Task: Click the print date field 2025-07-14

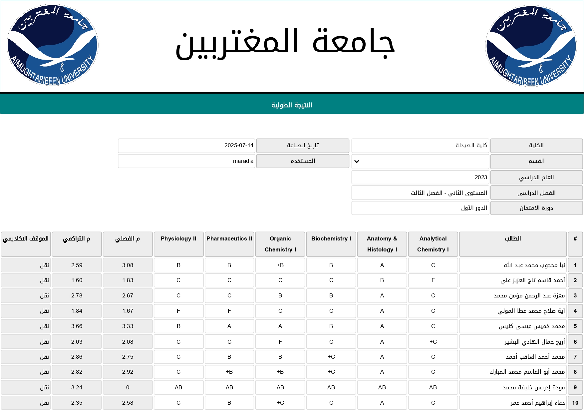Action: [186, 146]
